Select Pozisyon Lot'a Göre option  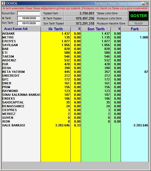pyautogui.click(x=111, y=18)
